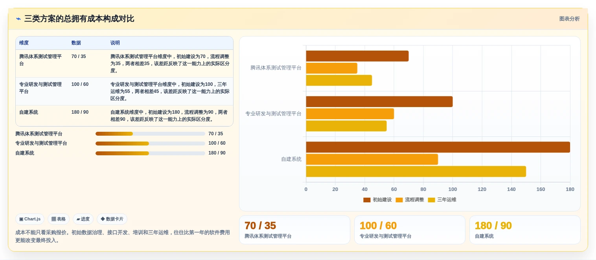Click progress bar for 自建系统
The height and width of the screenshot is (260, 596).
tap(150, 153)
